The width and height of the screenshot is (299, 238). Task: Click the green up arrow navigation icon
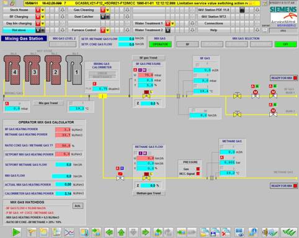click(x=122, y=232)
